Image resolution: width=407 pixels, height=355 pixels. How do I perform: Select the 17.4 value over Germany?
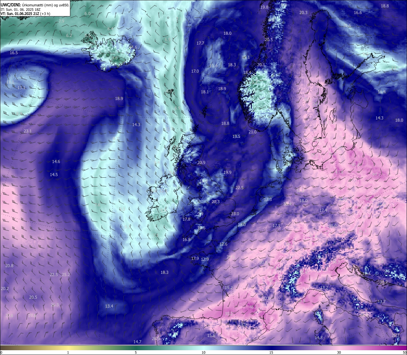point(323,211)
